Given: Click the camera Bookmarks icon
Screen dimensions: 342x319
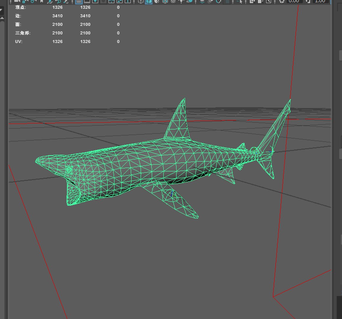Looking at the screenshot, I should [x=42, y=1].
